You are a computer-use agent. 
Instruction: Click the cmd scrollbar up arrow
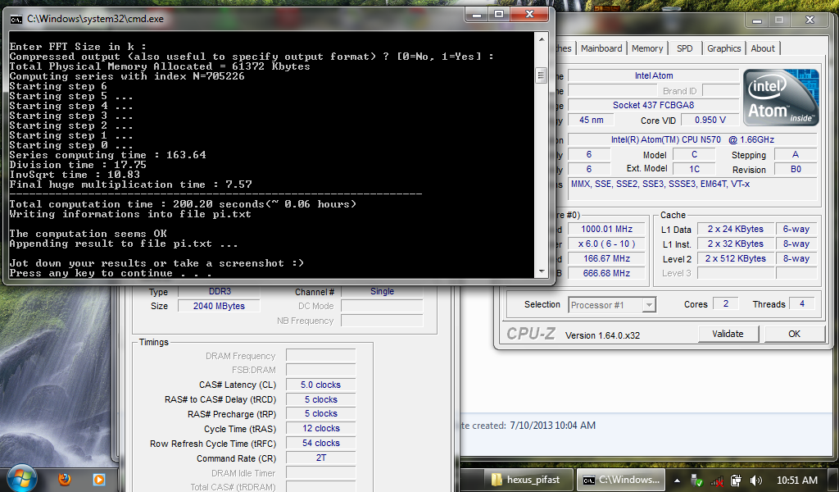click(541, 39)
